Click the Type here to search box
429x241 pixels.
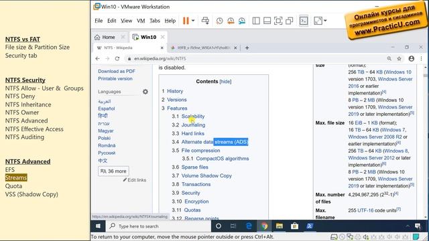pos(158,226)
